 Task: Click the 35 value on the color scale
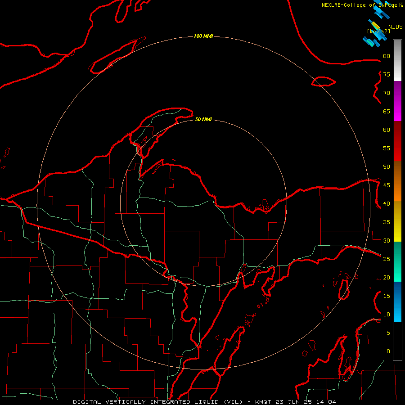point(387,222)
